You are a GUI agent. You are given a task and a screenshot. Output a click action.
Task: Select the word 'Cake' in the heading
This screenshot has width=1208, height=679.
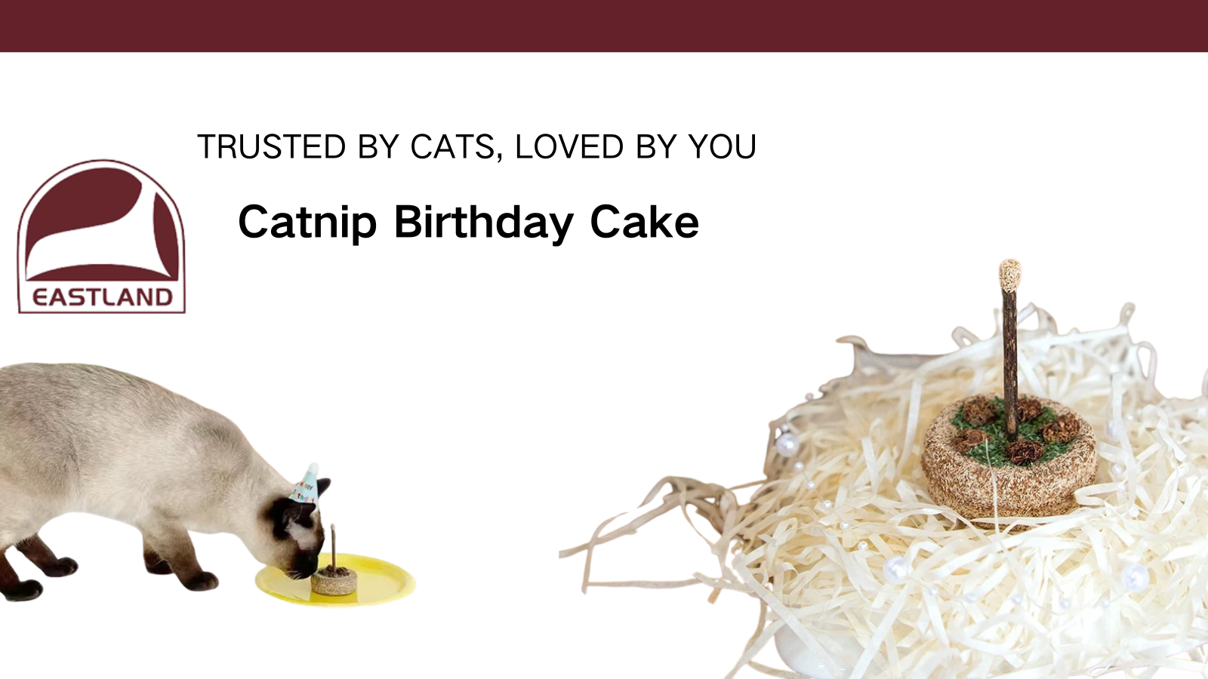[x=644, y=222]
